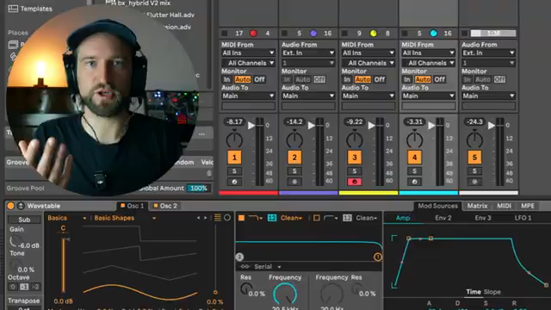Click the pan knob on track 5
The width and height of the screenshot is (551, 310).
pyautogui.click(x=474, y=139)
